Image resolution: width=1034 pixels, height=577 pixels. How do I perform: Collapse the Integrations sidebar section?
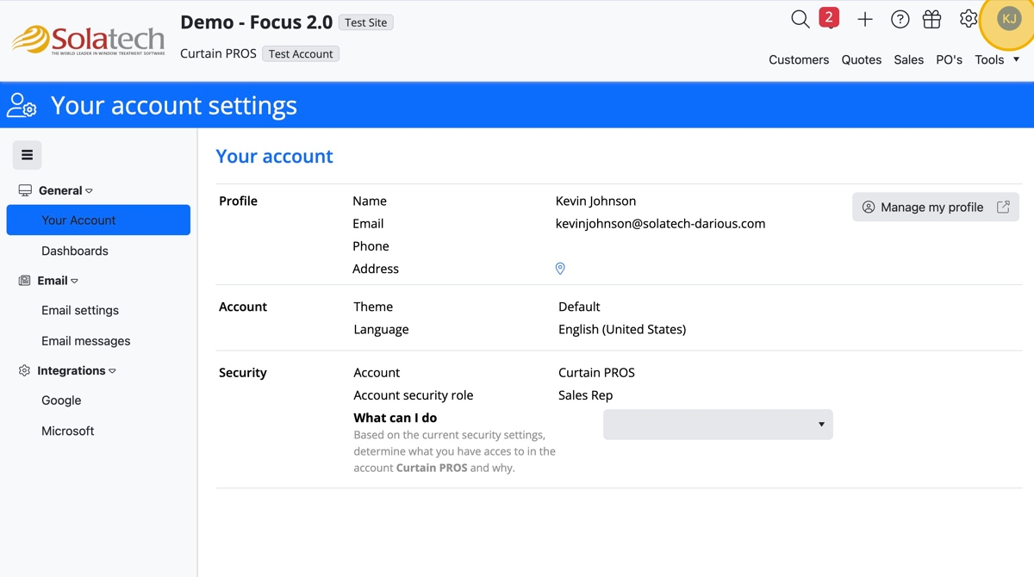(x=77, y=370)
